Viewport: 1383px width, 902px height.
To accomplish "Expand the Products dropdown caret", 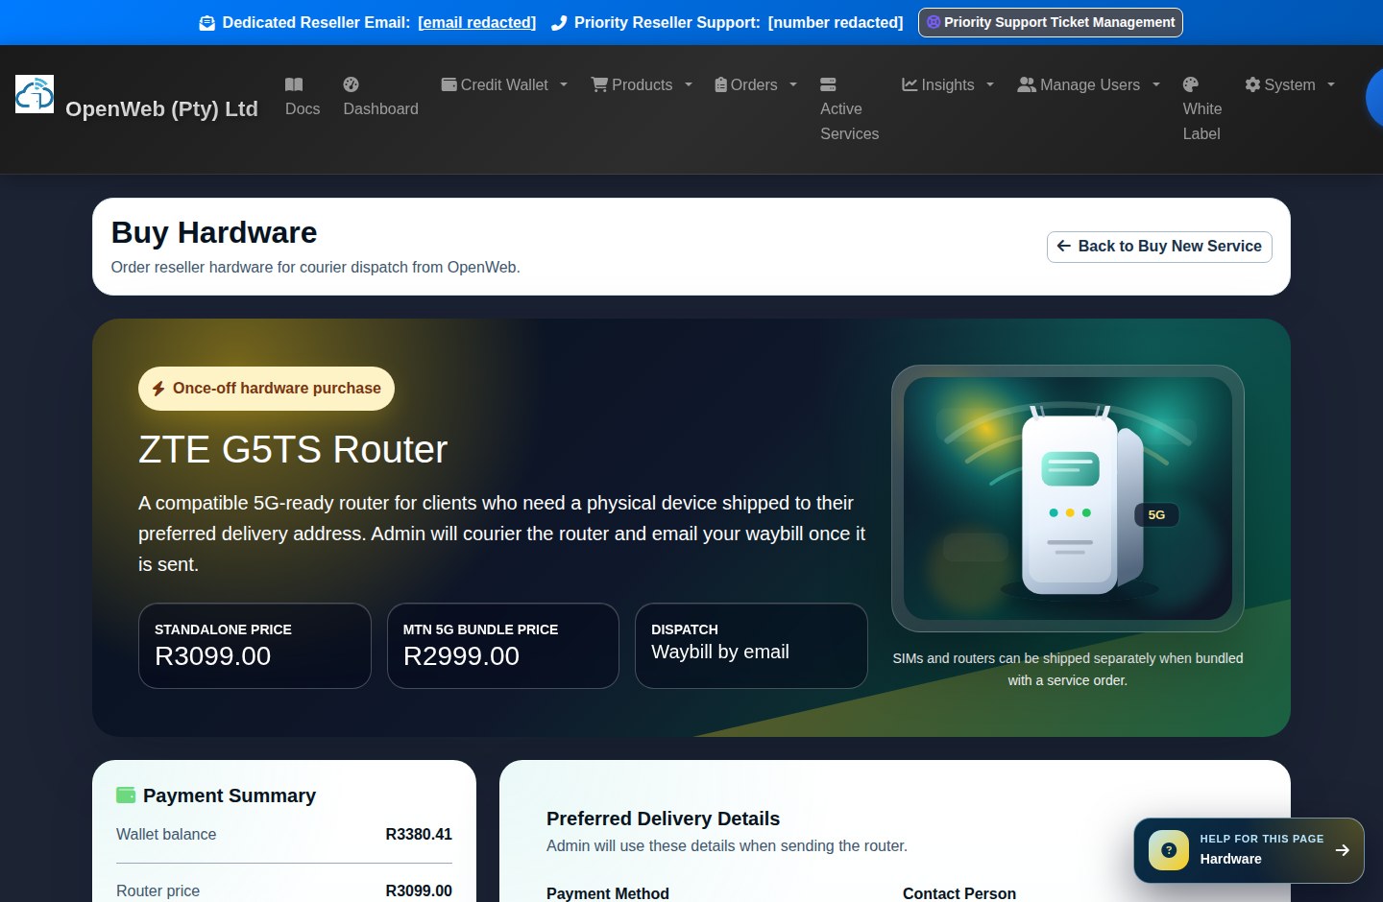I will 689,84.
